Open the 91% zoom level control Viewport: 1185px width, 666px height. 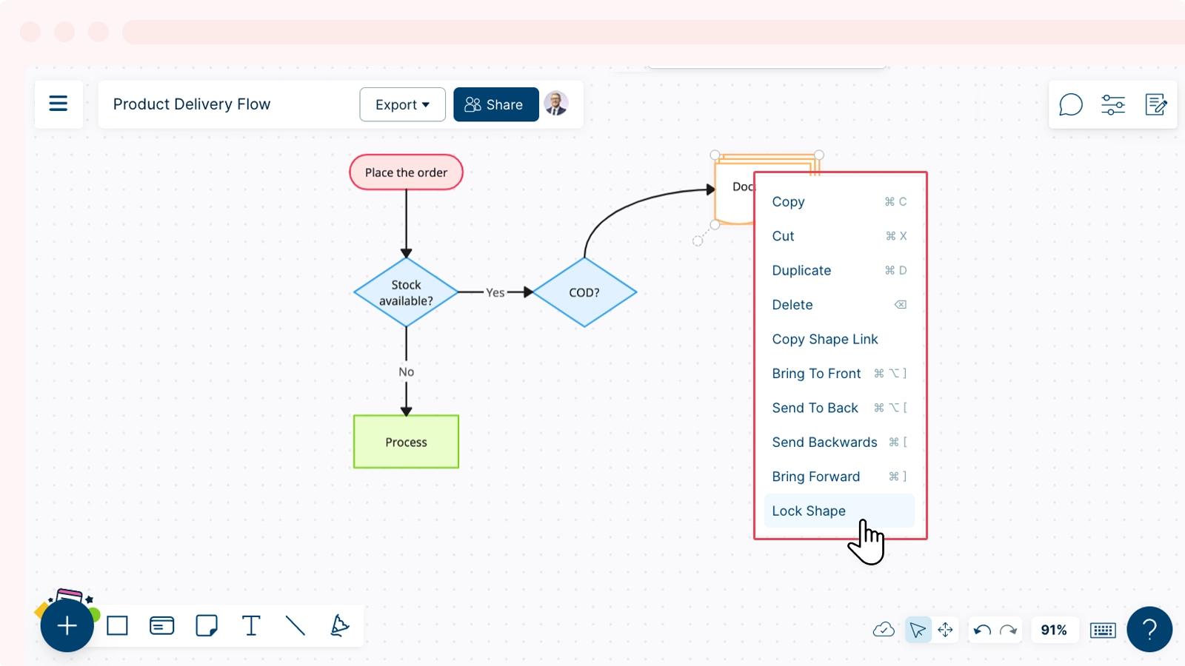click(1054, 630)
